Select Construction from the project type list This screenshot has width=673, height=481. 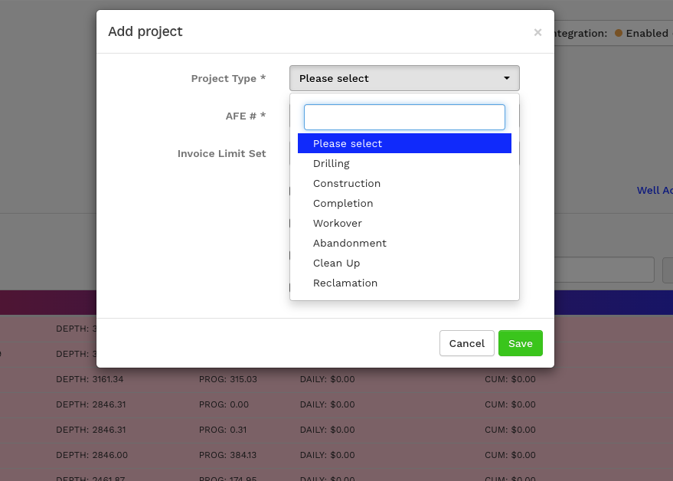[347, 183]
